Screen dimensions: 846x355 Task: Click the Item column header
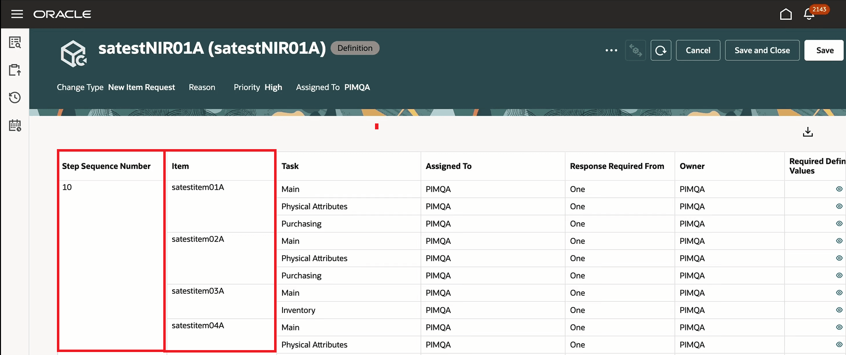180,166
